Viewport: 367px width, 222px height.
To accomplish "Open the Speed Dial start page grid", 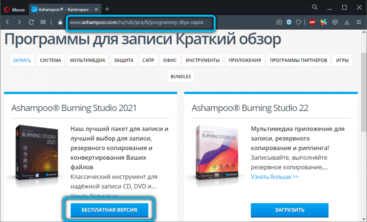I will [x=43, y=22].
